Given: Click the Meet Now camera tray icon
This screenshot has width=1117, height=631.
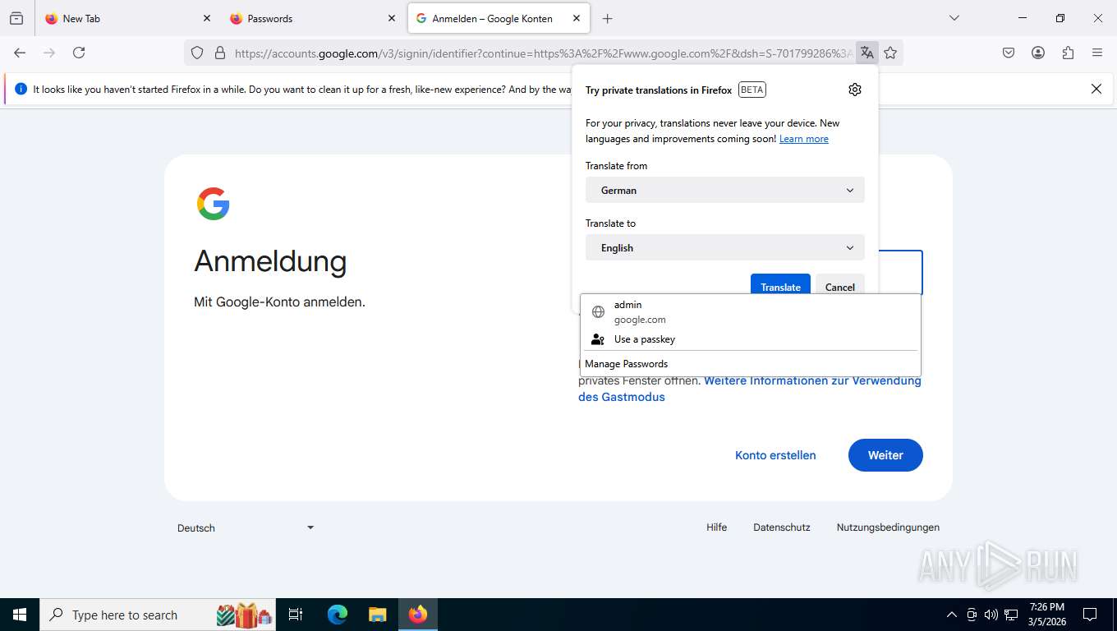Looking at the screenshot, I should [x=972, y=615].
